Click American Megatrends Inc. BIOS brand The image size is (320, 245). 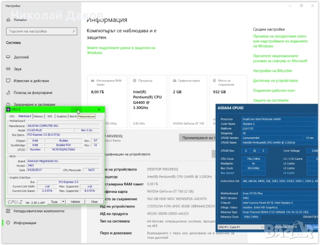(x=63, y=161)
